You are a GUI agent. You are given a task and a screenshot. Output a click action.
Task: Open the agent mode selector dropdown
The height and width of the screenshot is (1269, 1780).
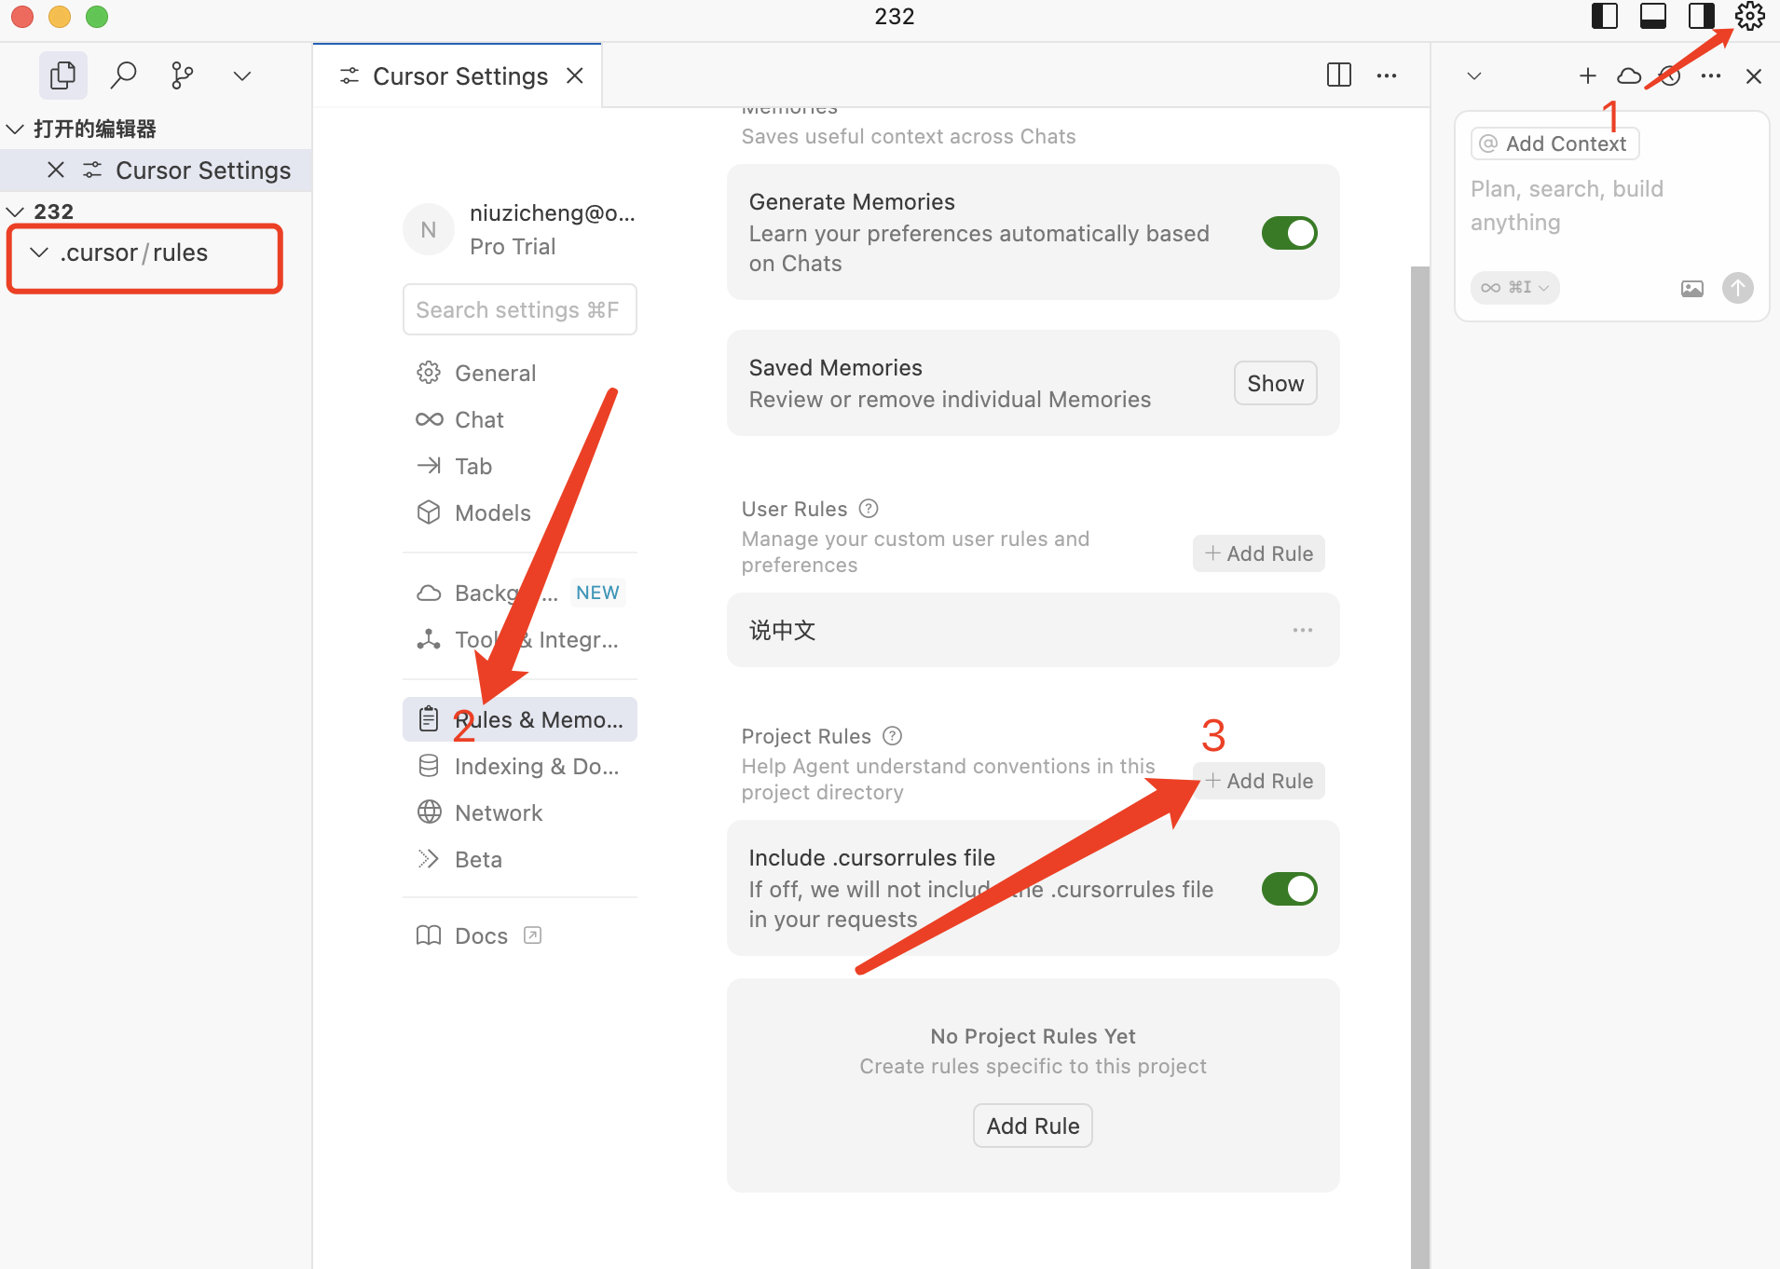(x=1514, y=287)
